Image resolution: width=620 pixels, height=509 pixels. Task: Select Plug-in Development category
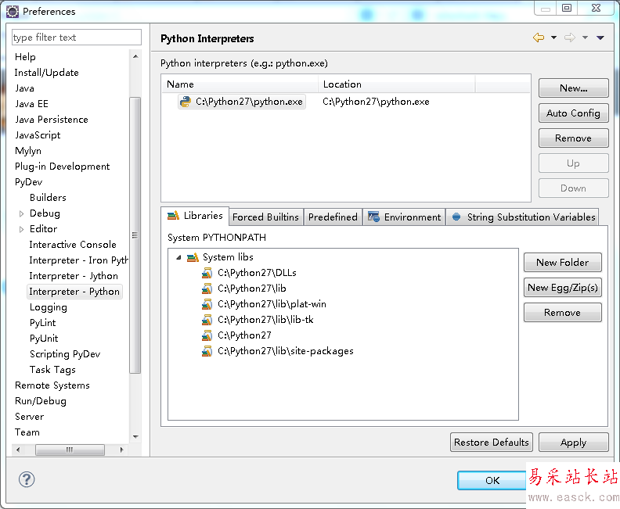point(62,167)
